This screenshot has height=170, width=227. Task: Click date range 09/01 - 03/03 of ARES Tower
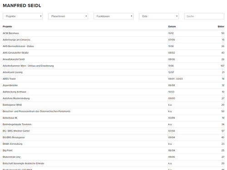click(175, 79)
